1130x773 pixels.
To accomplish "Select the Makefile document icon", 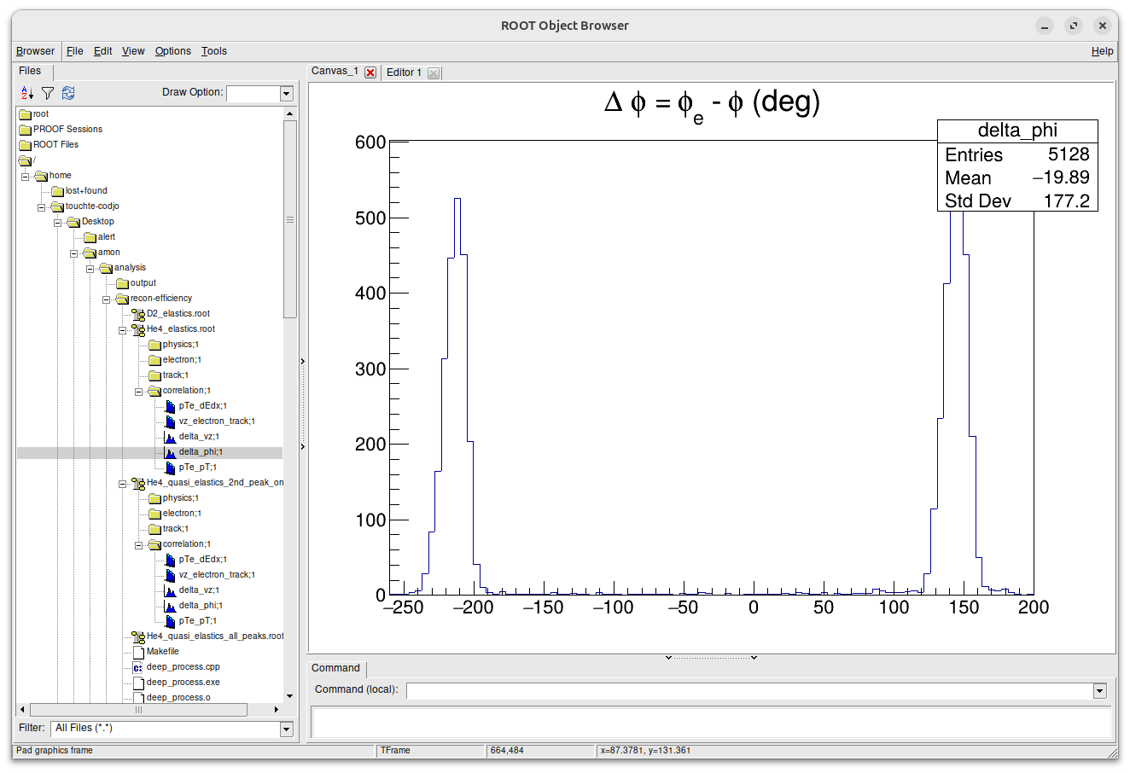I will pyautogui.click(x=138, y=652).
